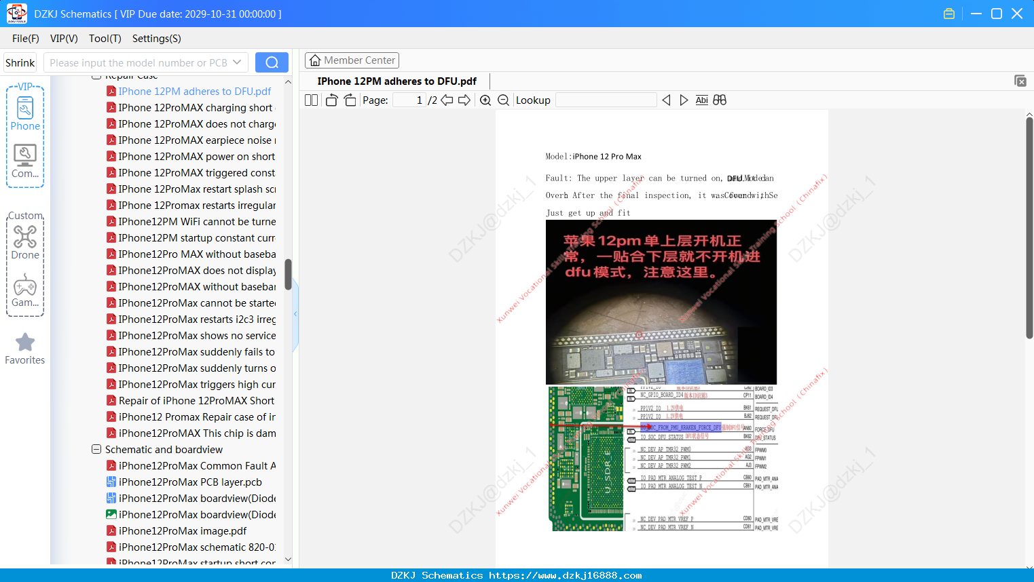Click the Page number field
The height and width of the screenshot is (582, 1034).
coord(409,100)
